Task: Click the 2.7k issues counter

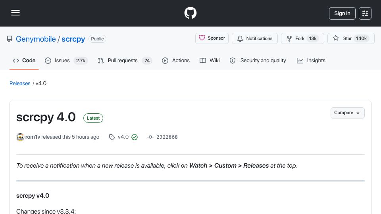Action: pyautogui.click(x=81, y=60)
